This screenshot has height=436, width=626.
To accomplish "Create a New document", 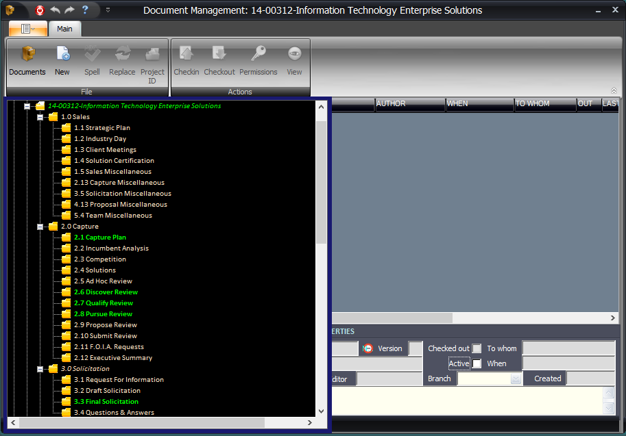I will click(x=62, y=55).
